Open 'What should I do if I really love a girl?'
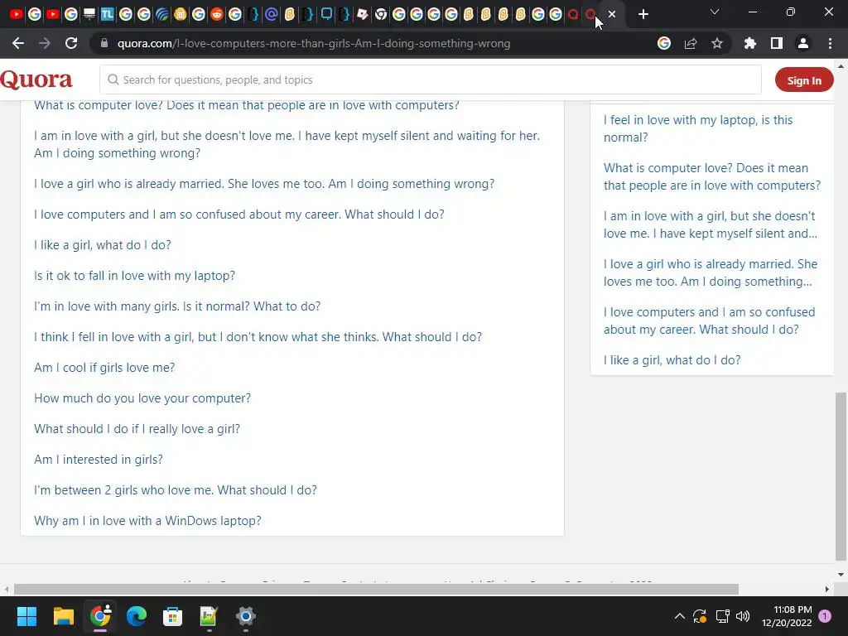 137,429
